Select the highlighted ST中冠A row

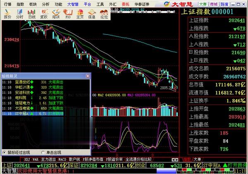tap(33, 114)
